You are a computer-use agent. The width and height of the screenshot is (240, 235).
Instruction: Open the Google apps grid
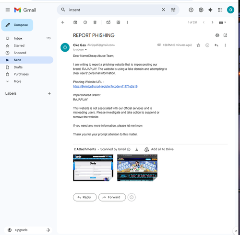click(x=220, y=10)
